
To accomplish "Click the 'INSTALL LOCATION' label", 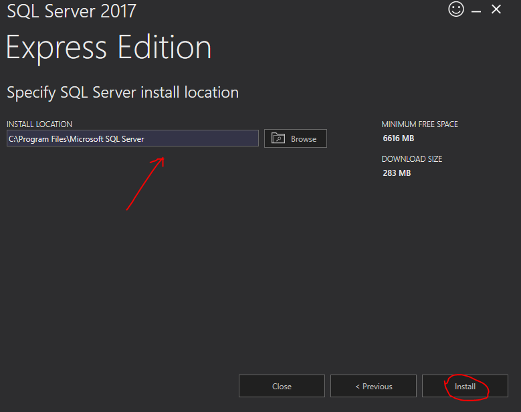I will point(39,124).
